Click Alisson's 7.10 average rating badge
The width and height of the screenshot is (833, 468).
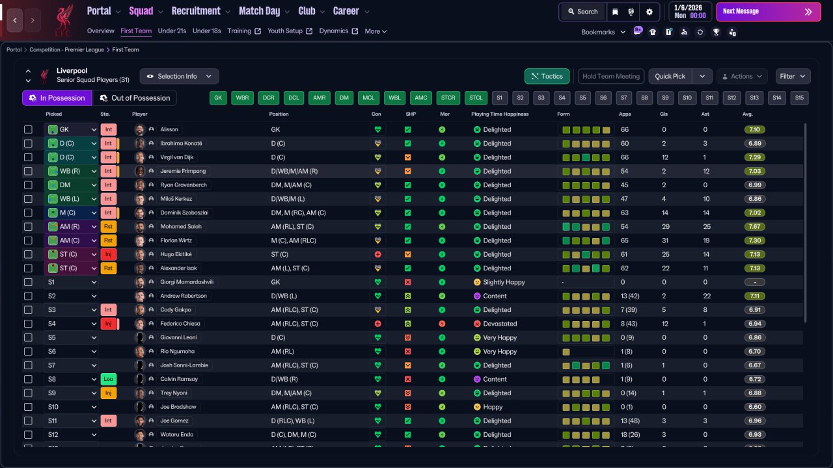[754, 129]
